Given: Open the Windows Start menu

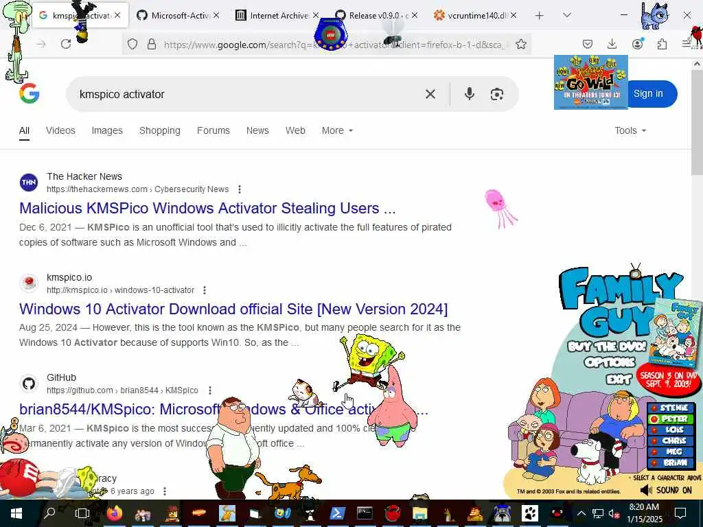Looking at the screenshot, I should [16, 513].
